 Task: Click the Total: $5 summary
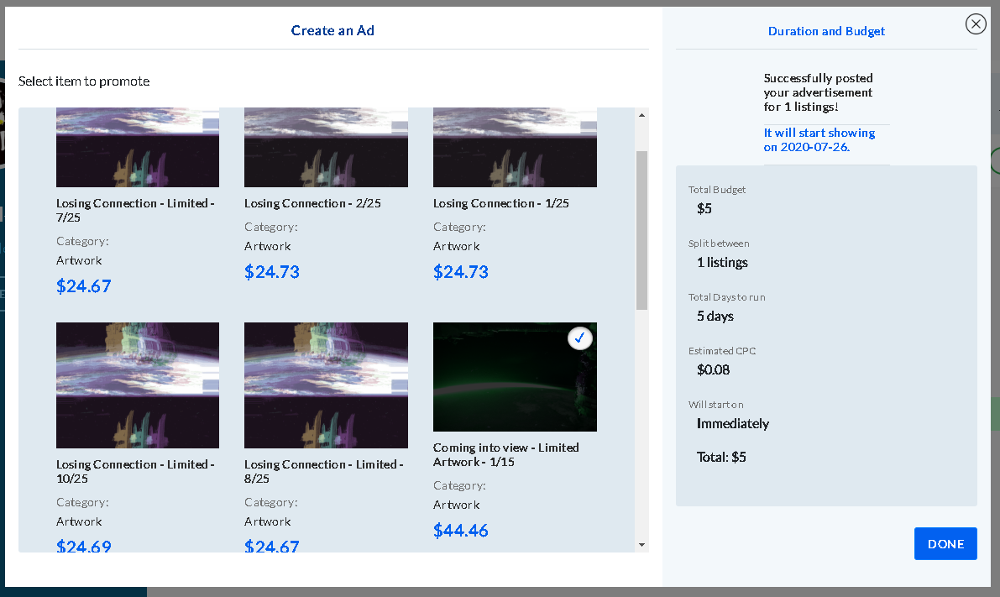click(721, 457)
